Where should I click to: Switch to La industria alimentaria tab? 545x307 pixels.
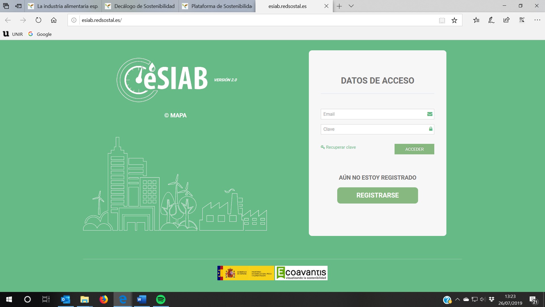tap(64, 6)
